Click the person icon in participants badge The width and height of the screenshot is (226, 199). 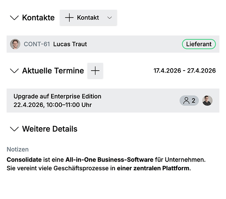186,100
